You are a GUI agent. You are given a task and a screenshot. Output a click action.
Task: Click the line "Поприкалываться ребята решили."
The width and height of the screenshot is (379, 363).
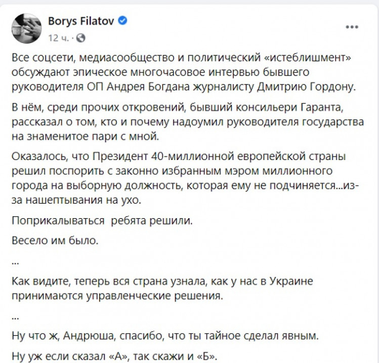click(102, 221)
